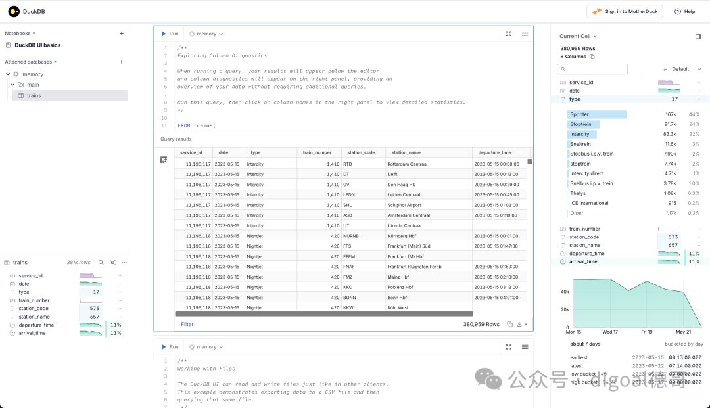Open second cell hamburger menu

point(525,346)
